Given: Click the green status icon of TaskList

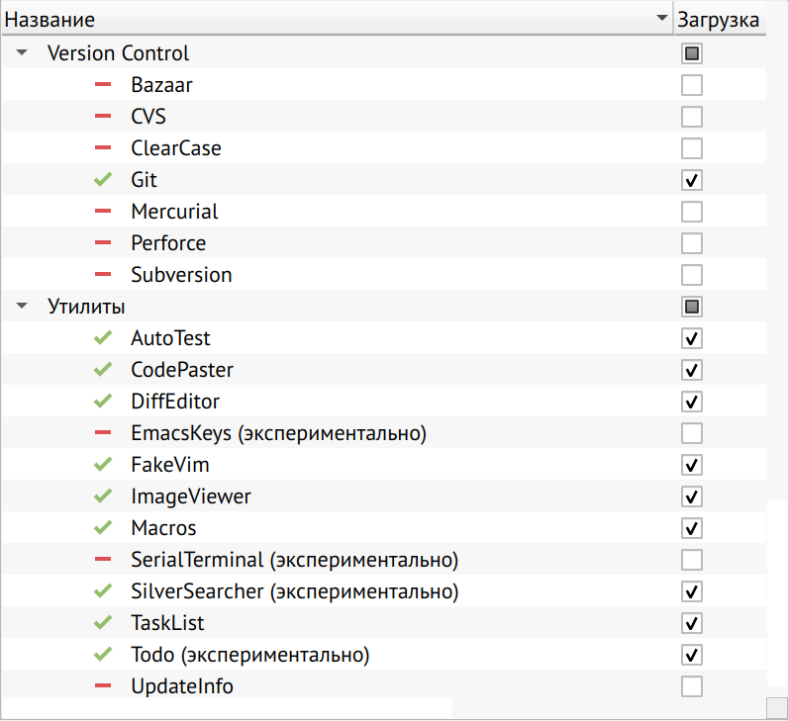Looking at the screenshot, I should point(103,622).
